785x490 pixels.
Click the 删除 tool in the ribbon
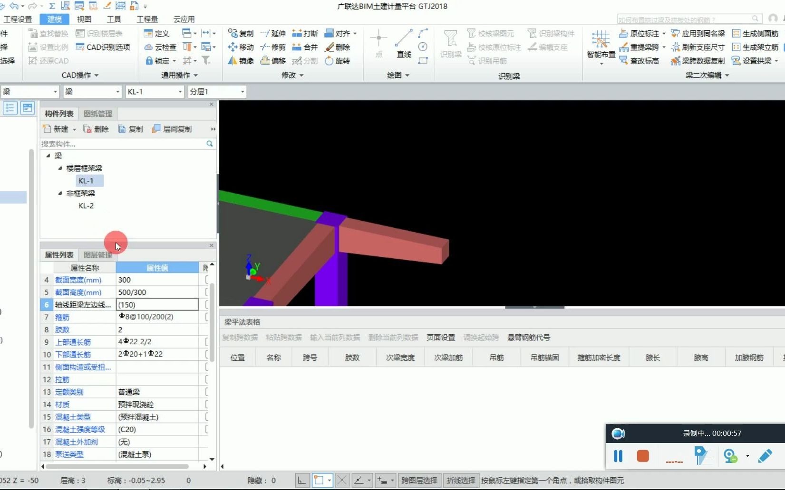(337, 47)
